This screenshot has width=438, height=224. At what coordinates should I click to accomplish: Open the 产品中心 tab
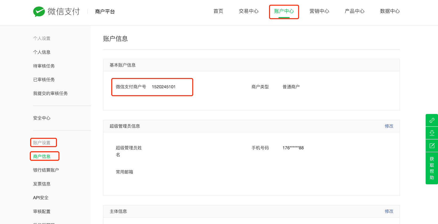pos(354,11)
